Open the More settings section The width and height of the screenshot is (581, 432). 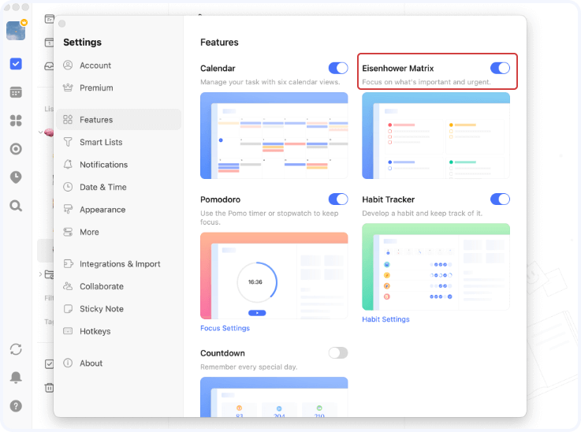click(x=118, y=232)
